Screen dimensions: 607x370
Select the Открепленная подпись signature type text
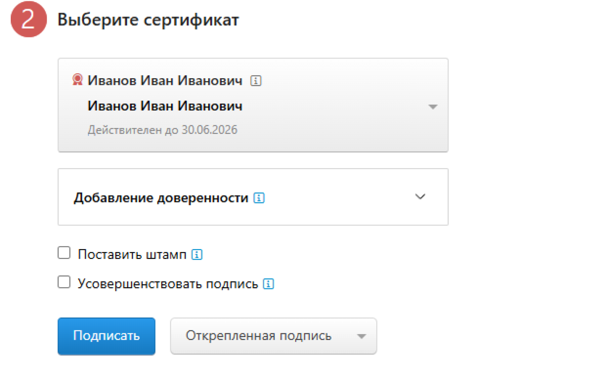coord(259,336)
